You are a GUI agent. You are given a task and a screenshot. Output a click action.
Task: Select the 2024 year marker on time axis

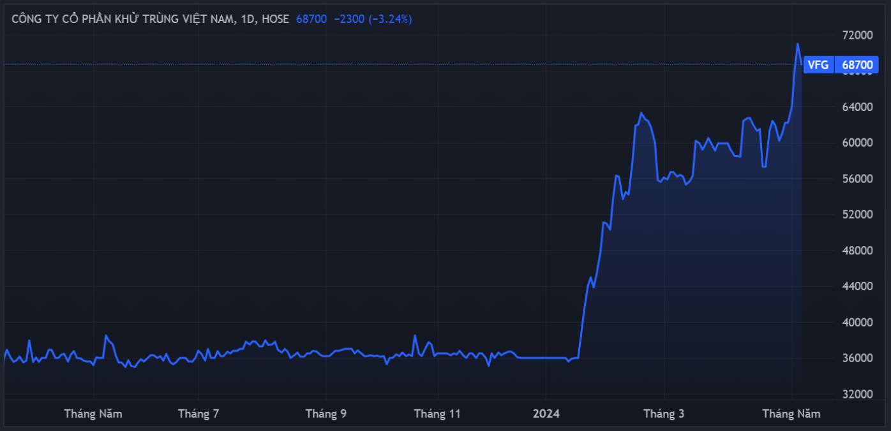(x=546, y=414)
